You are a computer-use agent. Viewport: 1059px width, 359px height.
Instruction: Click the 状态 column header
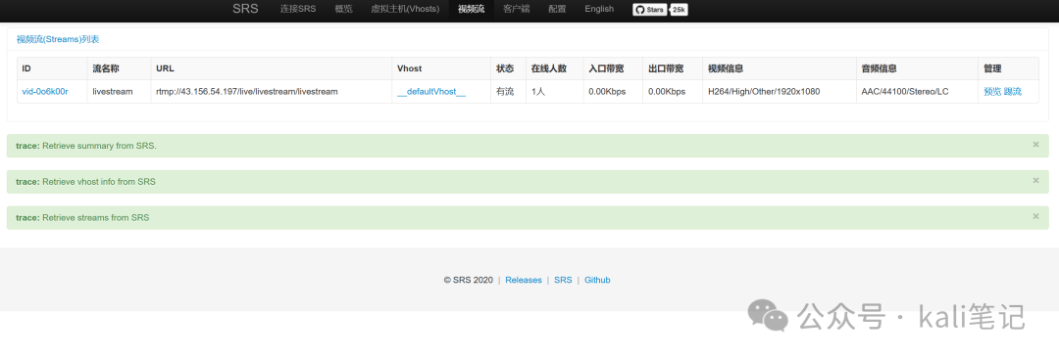[508, 68]
